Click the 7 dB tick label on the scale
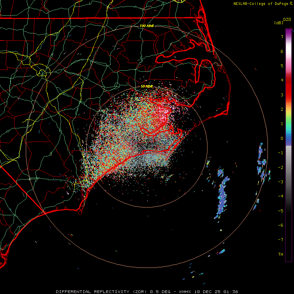The height and width of the screenshot is (294, 294). coord(282,37)
